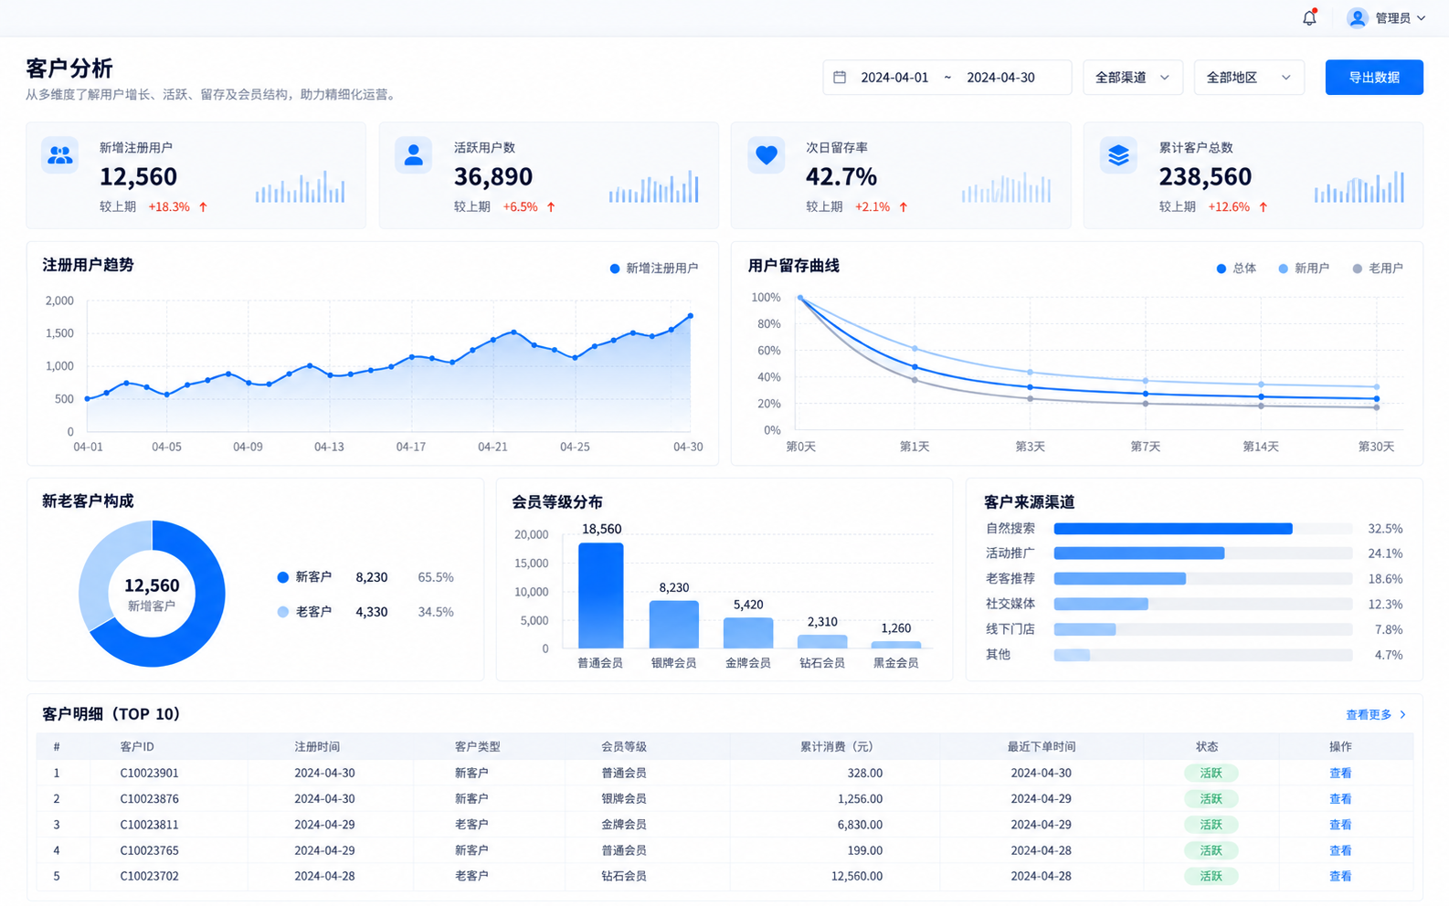The height and width of the screenshot is (906, 1449).
Task: Click 活跃 status badge for C10023811
Action: [x=1211, y=825]
